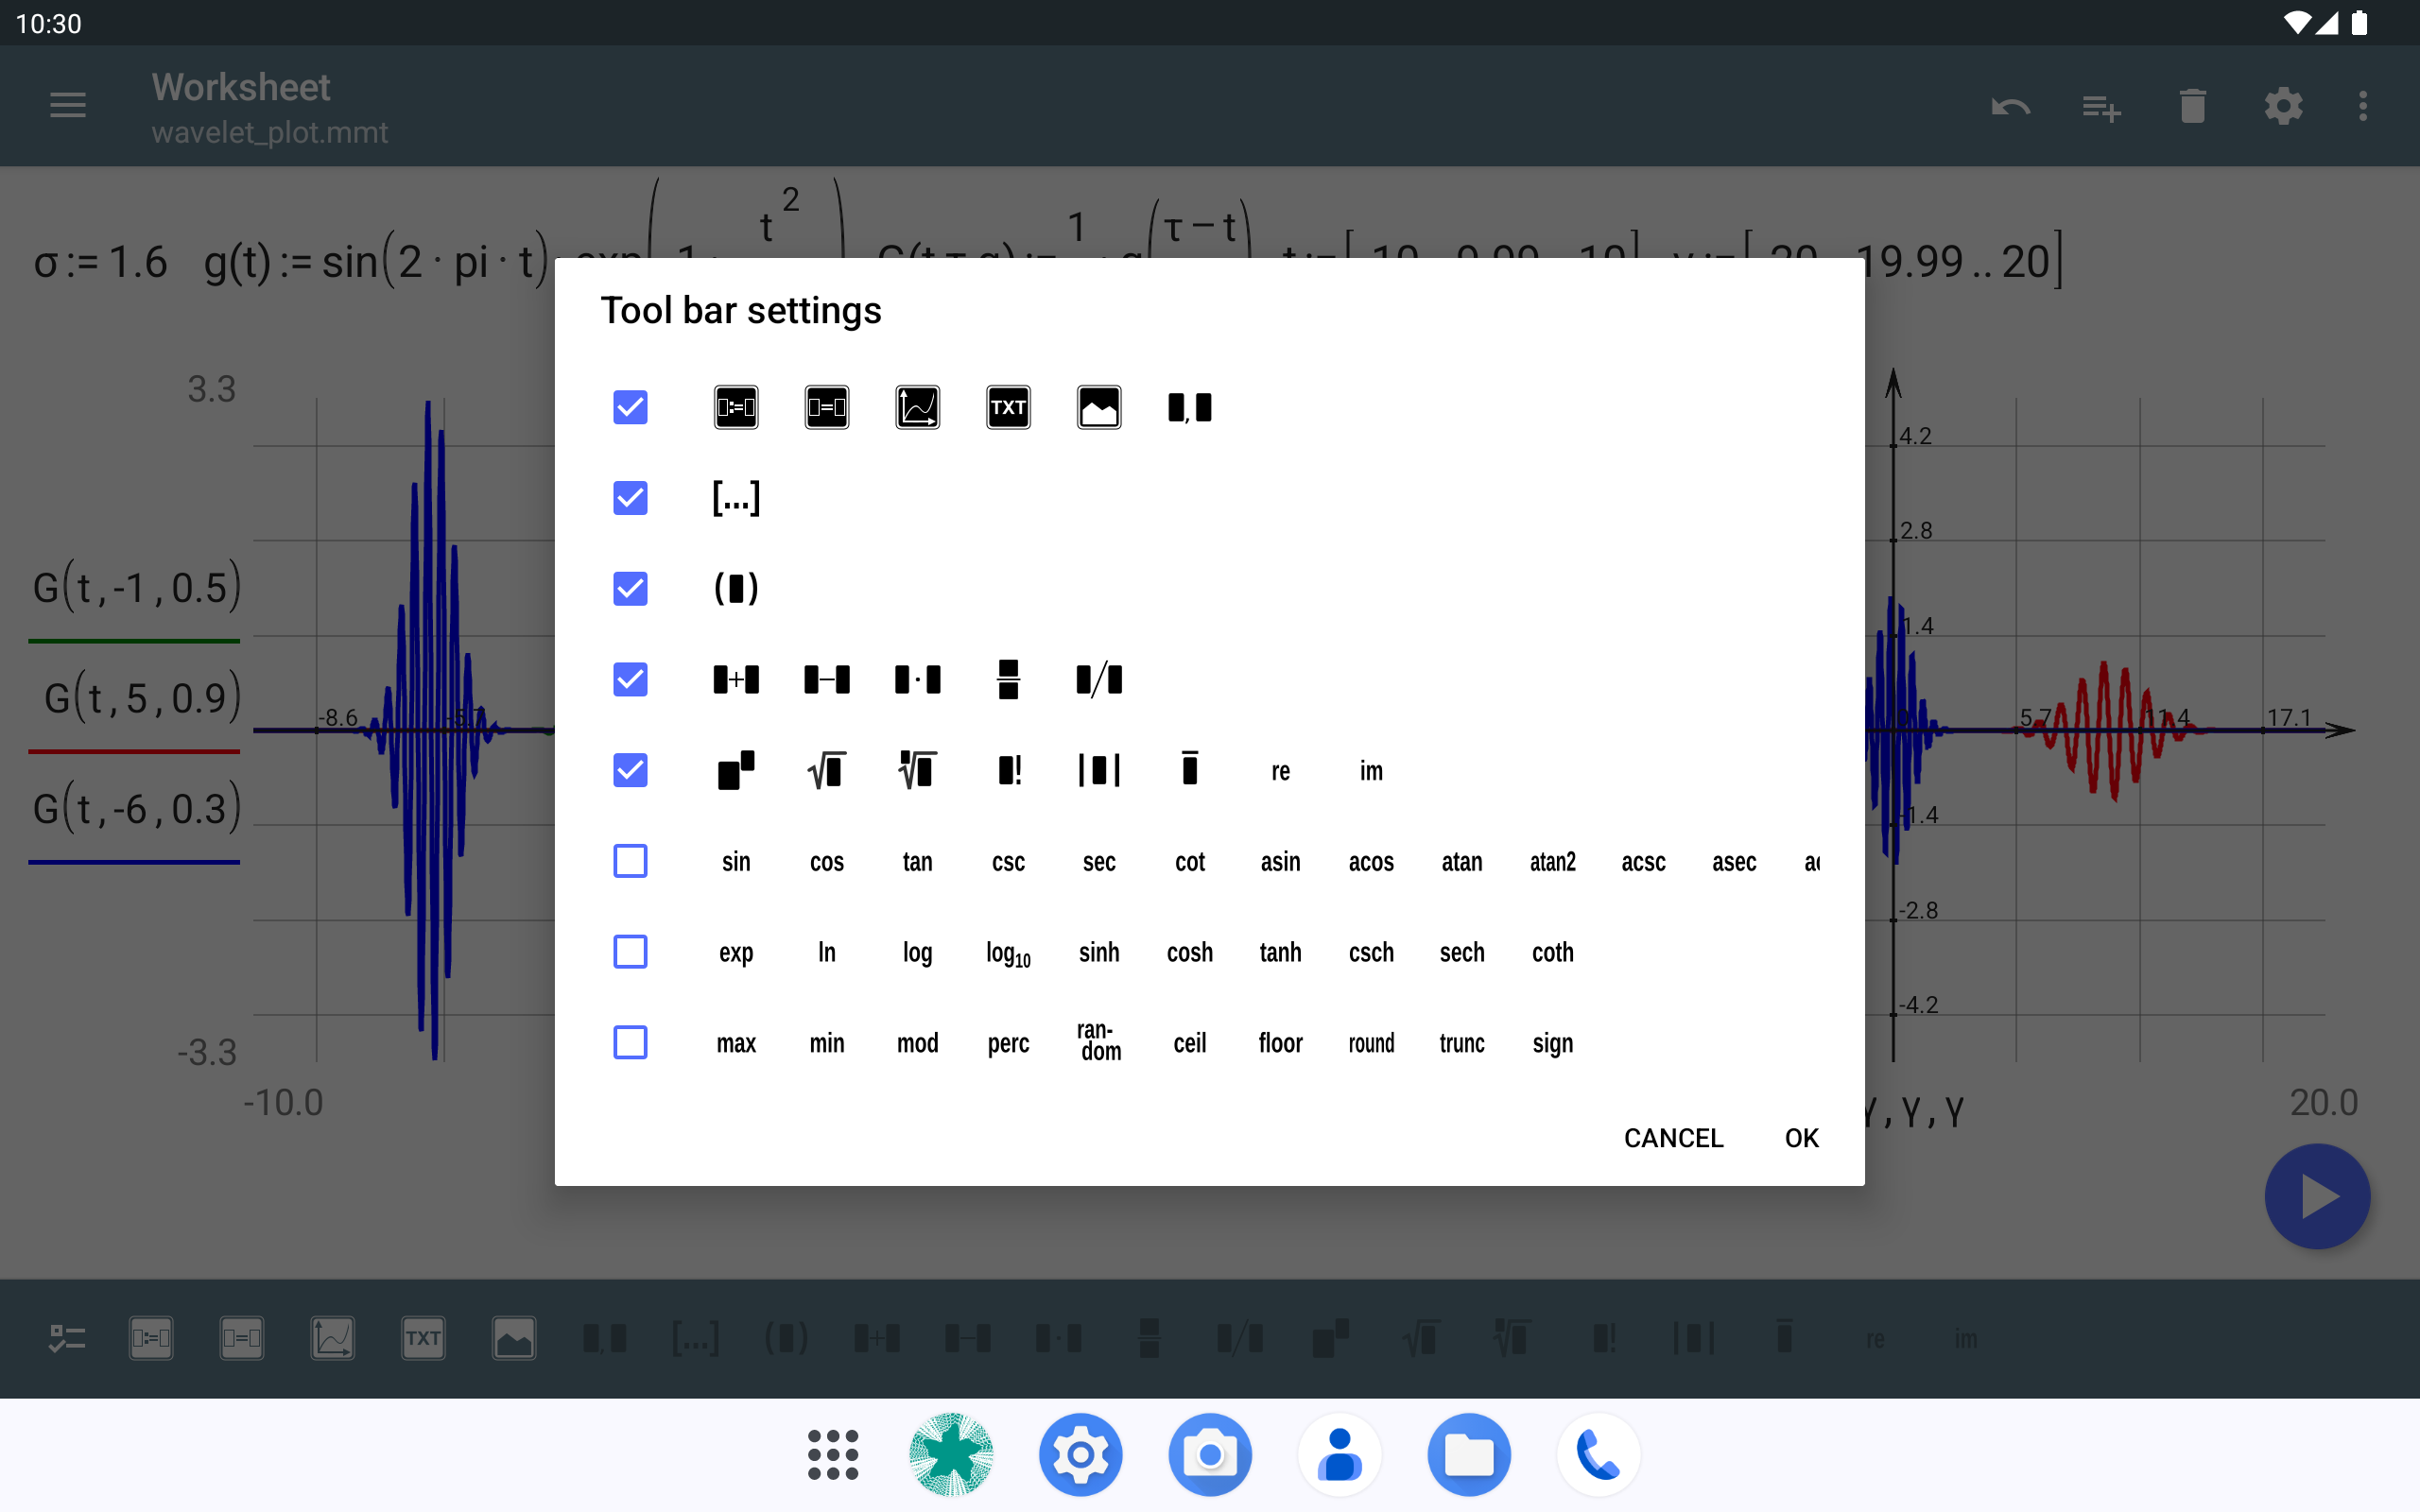This screenshot has width=2420, height=1512.
Task: Click the stacked fraction icon in dialog
Action: click(x=1008, y=680)
